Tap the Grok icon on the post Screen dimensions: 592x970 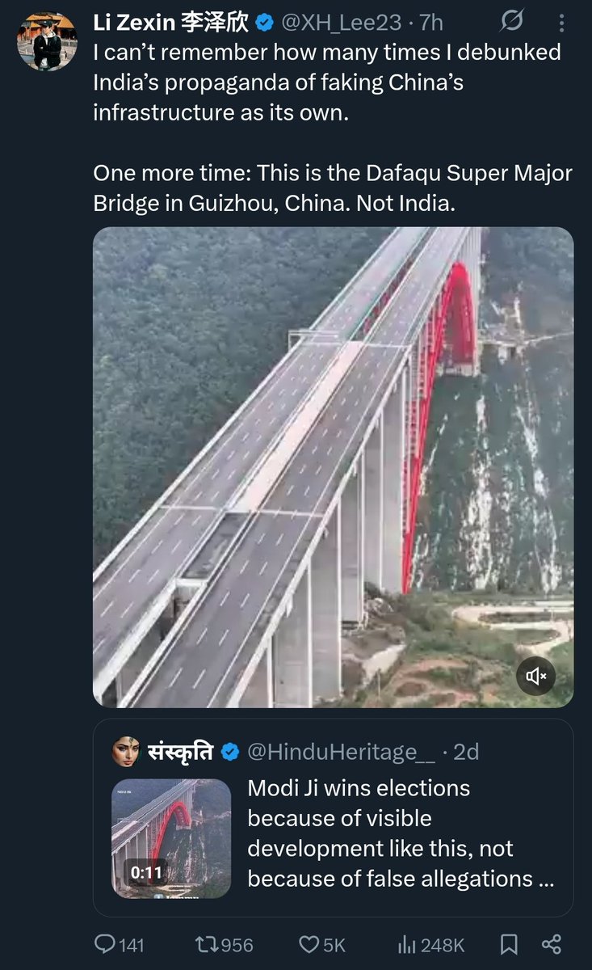511,23
